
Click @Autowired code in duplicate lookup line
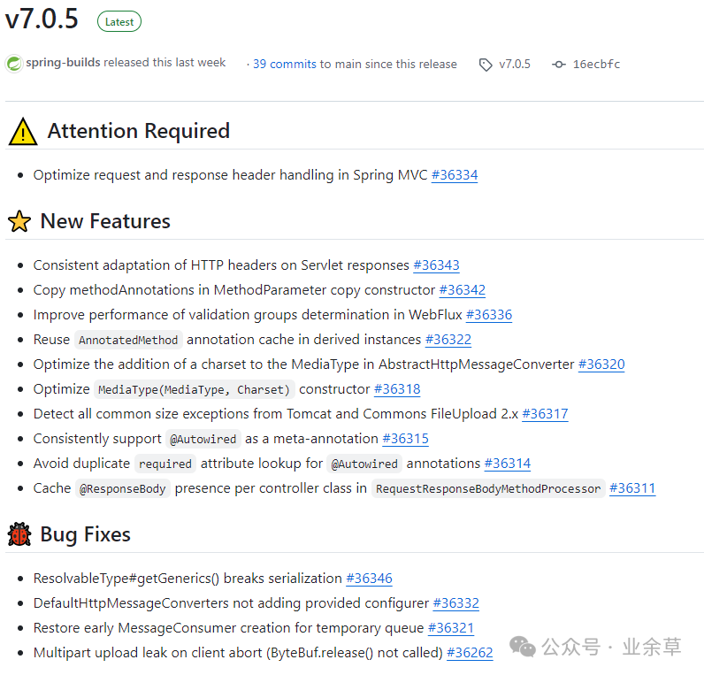point(364,464)
